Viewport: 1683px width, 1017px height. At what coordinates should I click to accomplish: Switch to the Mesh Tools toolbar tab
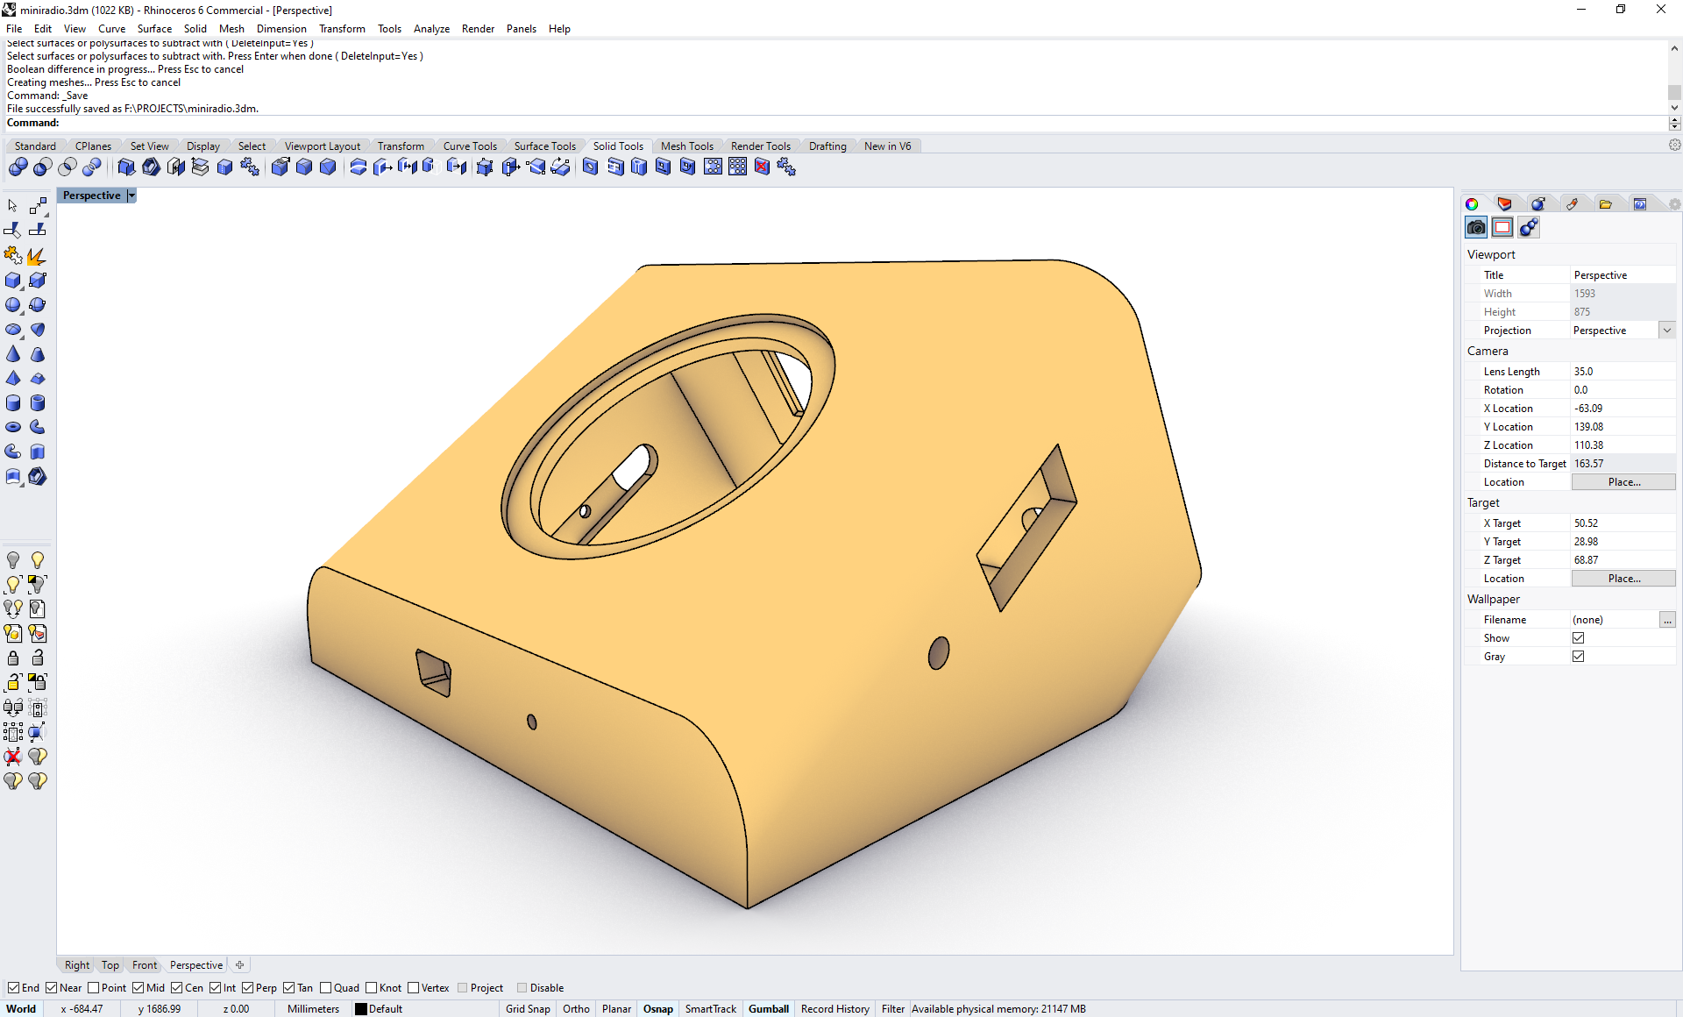pos(687,146)
